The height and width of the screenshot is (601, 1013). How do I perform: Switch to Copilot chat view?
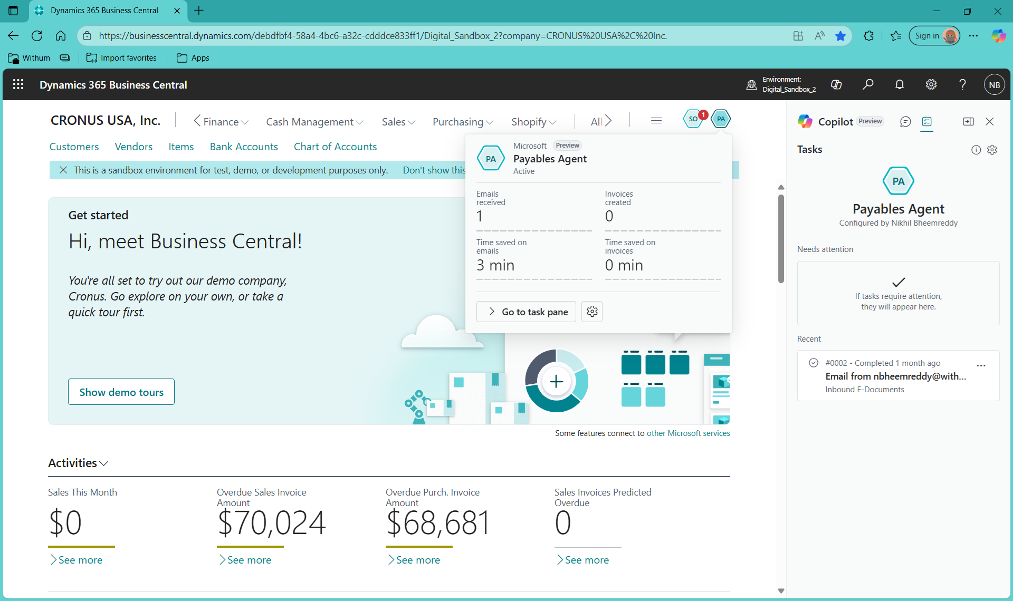(906, 122)
